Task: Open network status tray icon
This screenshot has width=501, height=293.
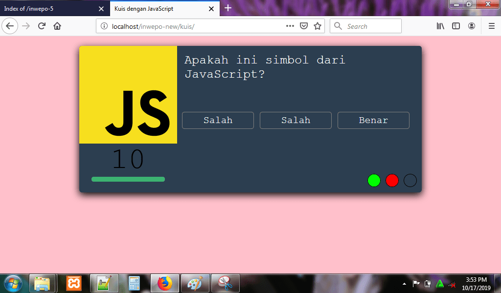Action: tap(452, 284)
